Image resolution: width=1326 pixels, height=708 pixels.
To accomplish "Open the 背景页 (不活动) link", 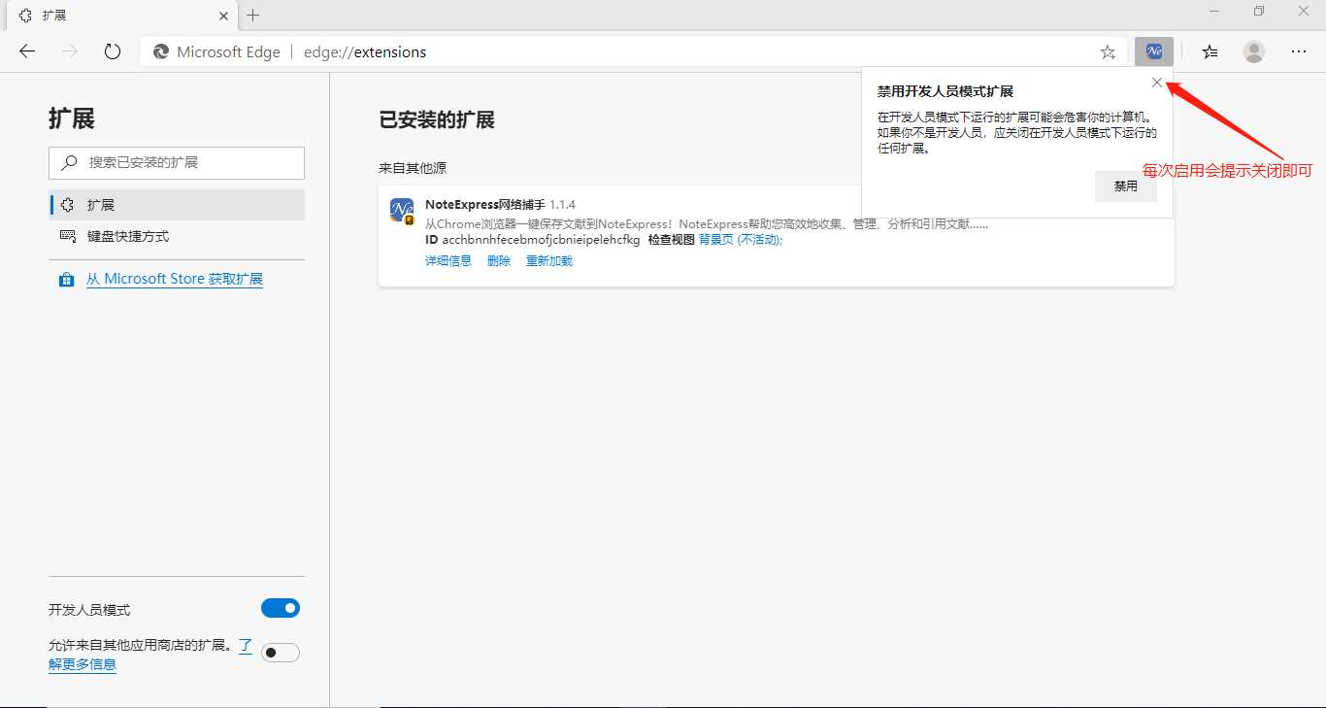I will (741, 240).
